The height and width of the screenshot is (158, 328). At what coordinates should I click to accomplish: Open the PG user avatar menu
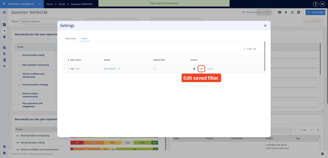pyautogui.click(x=322, y=4)
